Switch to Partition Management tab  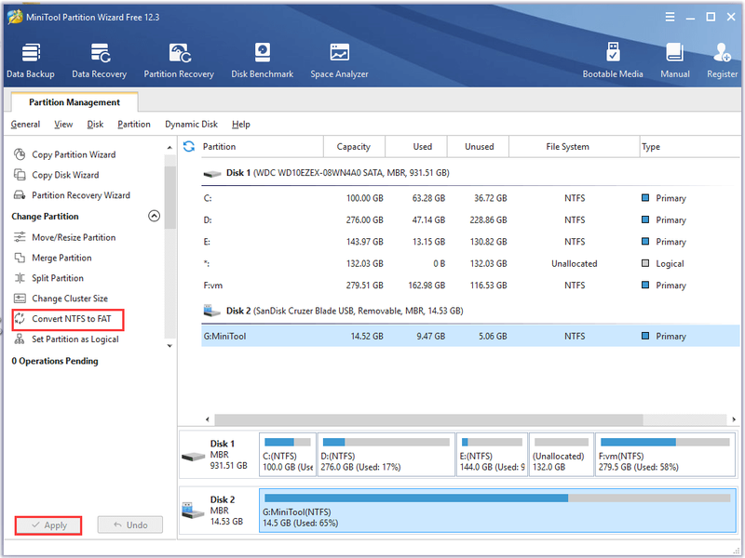click(74, 102)
